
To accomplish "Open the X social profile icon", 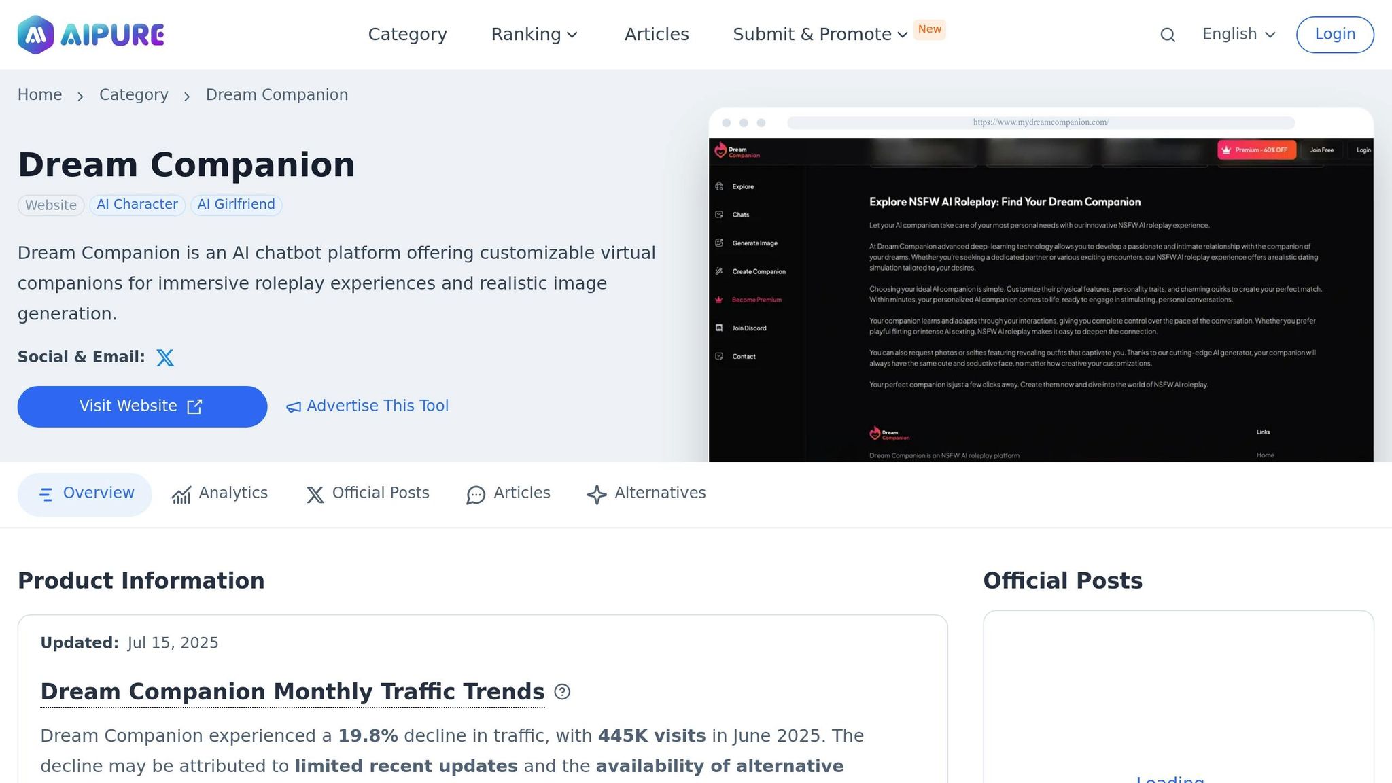I will 165,358.
